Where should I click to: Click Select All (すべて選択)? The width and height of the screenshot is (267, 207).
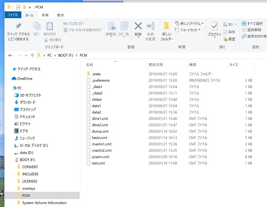click(252, 23)
